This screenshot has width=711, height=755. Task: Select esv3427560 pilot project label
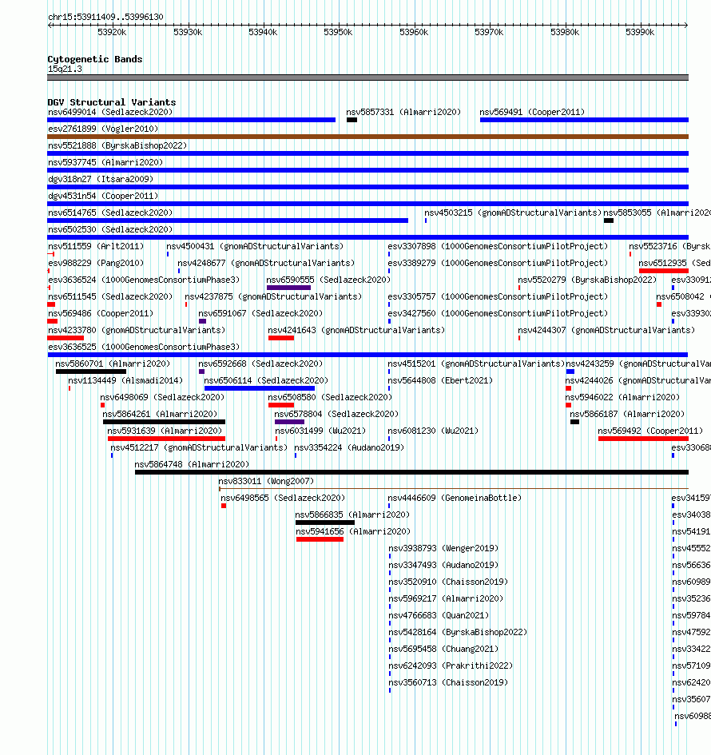pyautogui.click(x=498, y=313)
